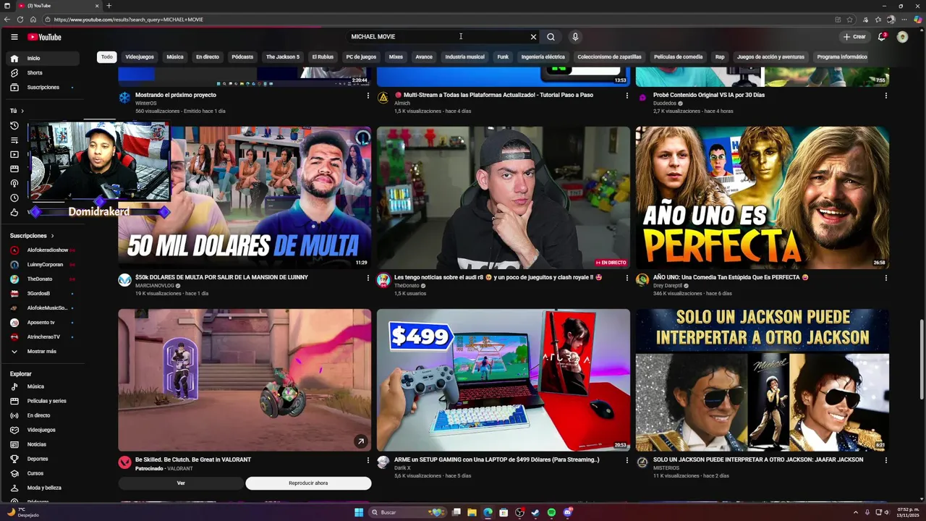
Task: Open the AÑO UNO comedy video title
Action: pos(731,277)
